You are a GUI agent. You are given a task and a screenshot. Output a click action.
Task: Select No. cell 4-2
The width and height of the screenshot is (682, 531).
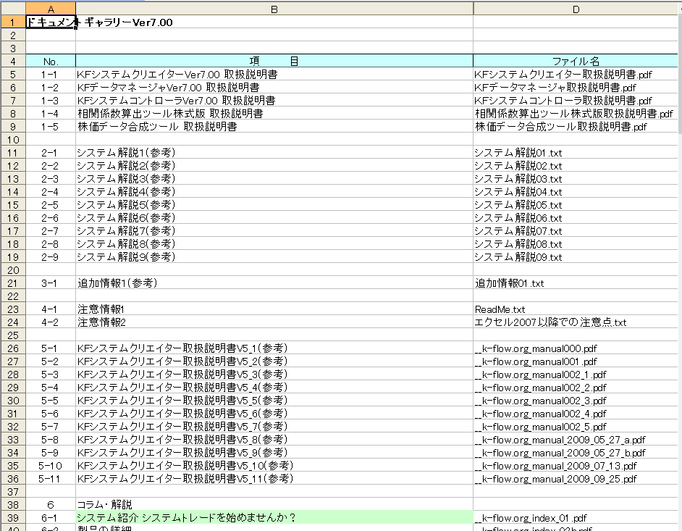(51, 322)
